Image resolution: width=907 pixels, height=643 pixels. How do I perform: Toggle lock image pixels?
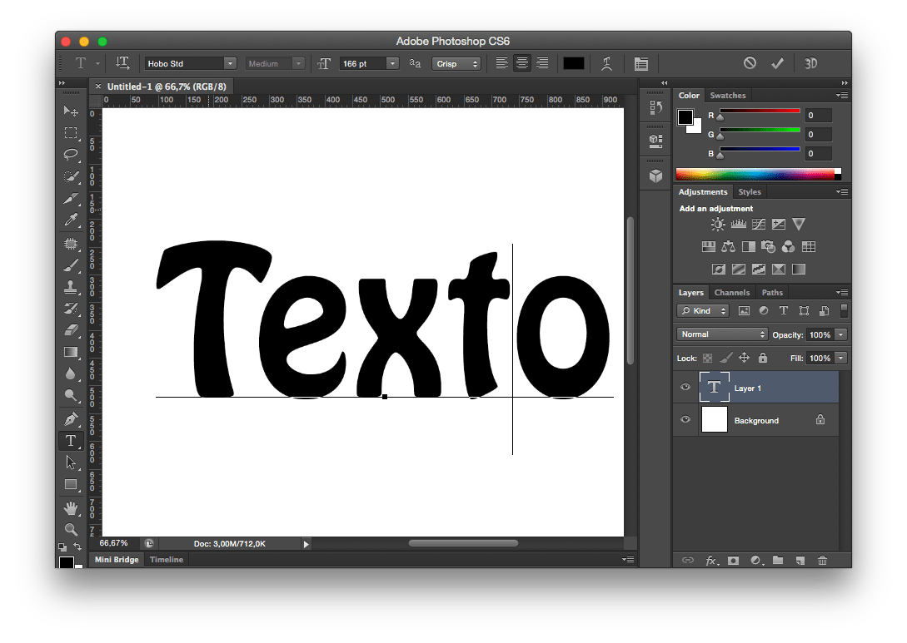coord(726,359)
